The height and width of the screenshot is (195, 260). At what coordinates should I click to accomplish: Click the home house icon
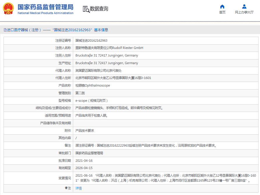point(222,6)
